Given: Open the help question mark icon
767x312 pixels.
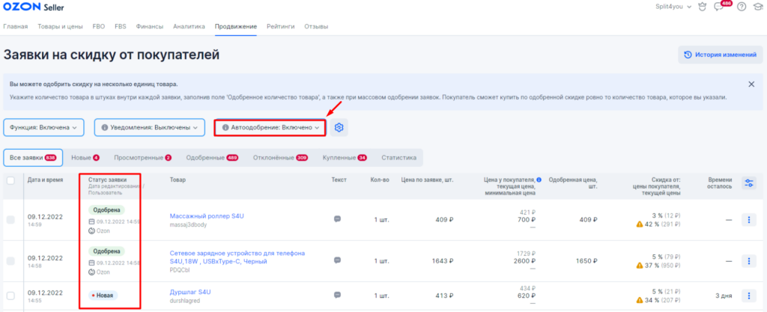Looking at the screenshot, I should (741, 7).
